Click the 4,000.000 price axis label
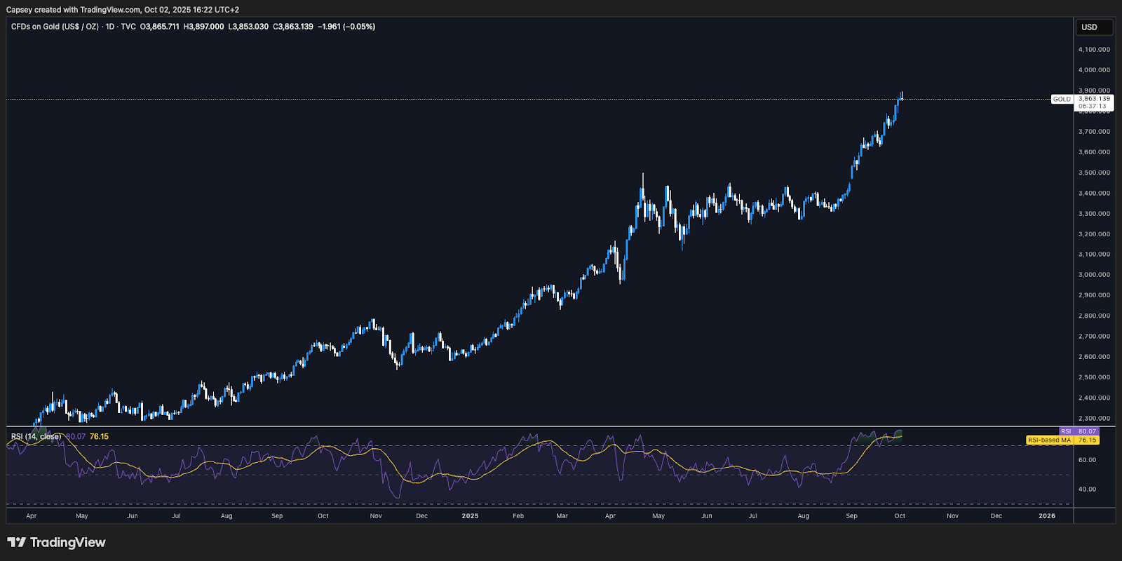The image size is (1122, 561). pos(1094,69)
